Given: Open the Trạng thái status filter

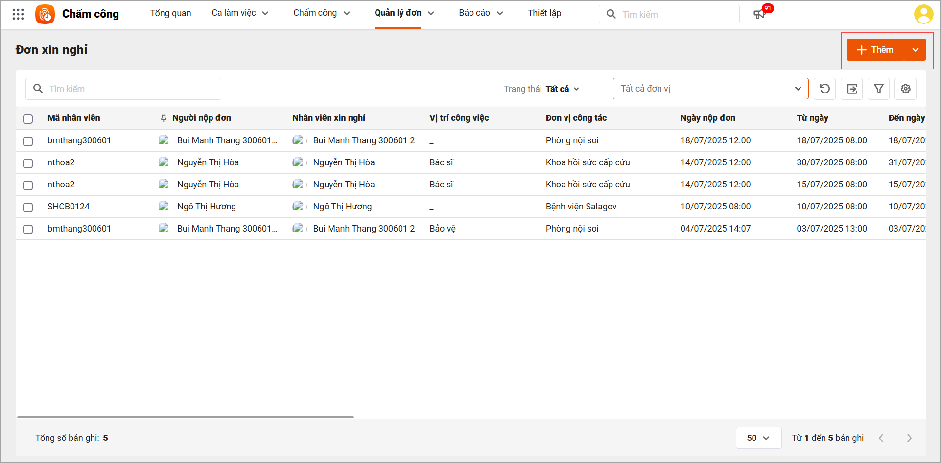Looking at the screenshot, I should click(x=562, y=89).
